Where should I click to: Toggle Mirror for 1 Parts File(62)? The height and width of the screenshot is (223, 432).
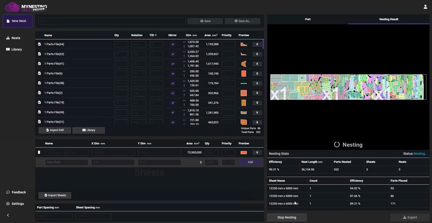[173, 54]
